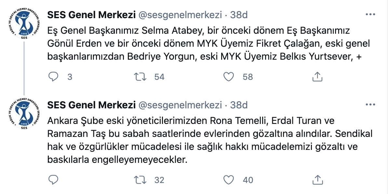The height and width of the screenshot is (194, 389).
Task: Retweet the tweet mentioning Selma Atabey
Action: coord(141,77)
